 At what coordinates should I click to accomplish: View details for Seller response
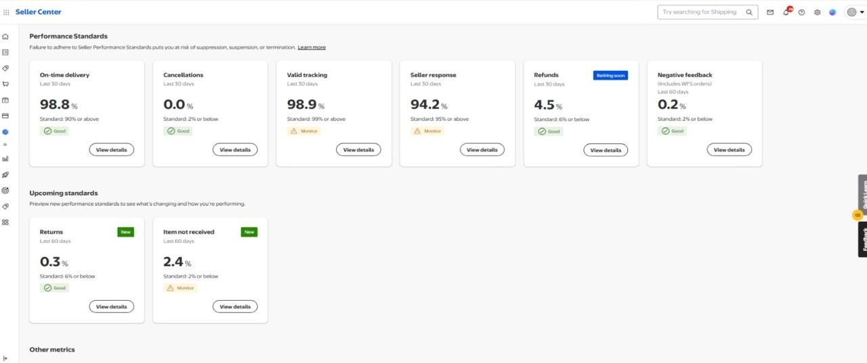click(482, 149)
